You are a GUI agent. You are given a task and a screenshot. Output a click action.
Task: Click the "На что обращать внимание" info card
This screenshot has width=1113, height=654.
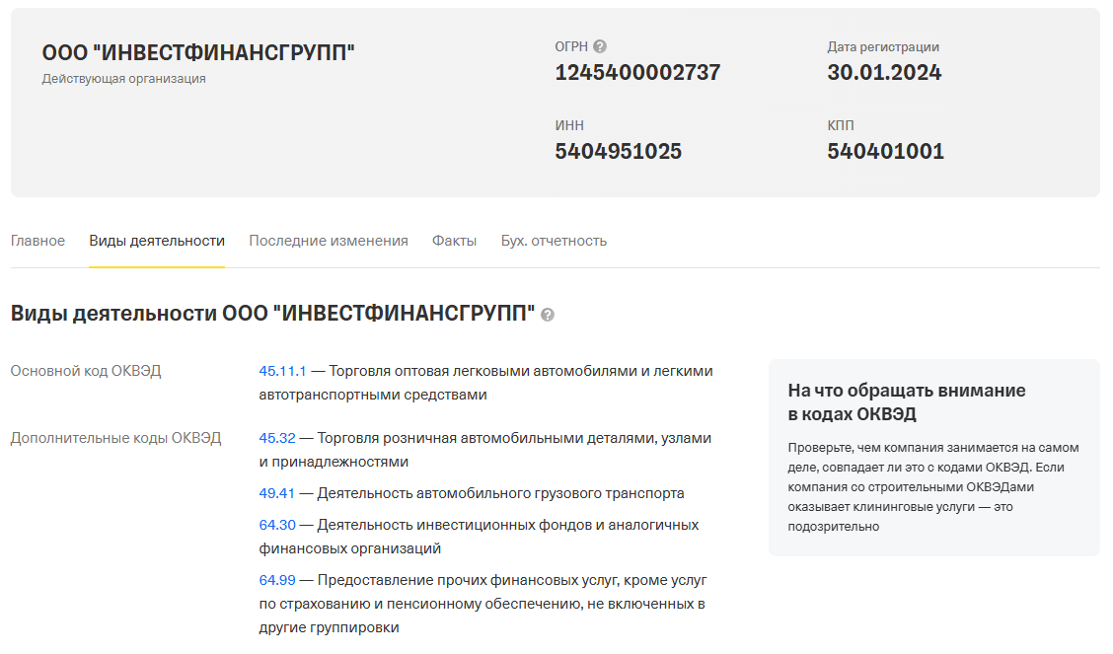click(933, 458)
